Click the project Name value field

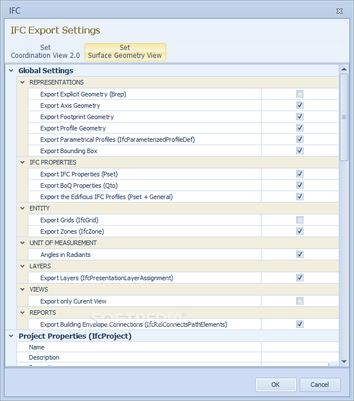[300, 347]
